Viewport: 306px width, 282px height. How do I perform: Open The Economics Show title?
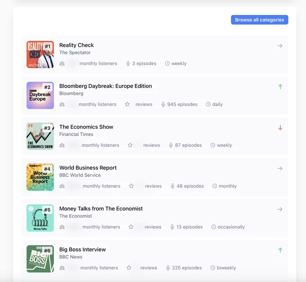click(86, 127)
